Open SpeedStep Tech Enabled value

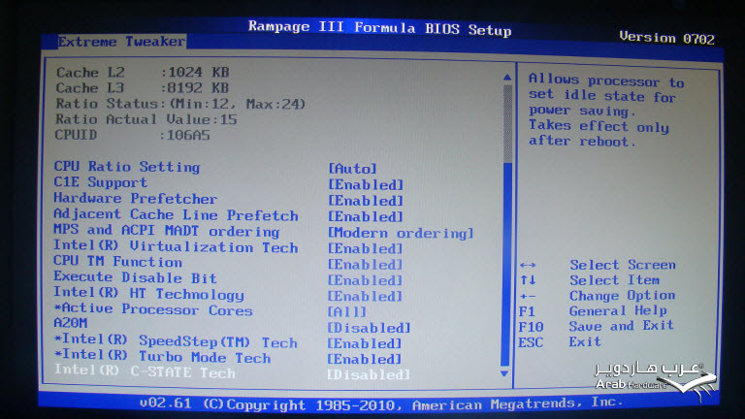[365, 343]
